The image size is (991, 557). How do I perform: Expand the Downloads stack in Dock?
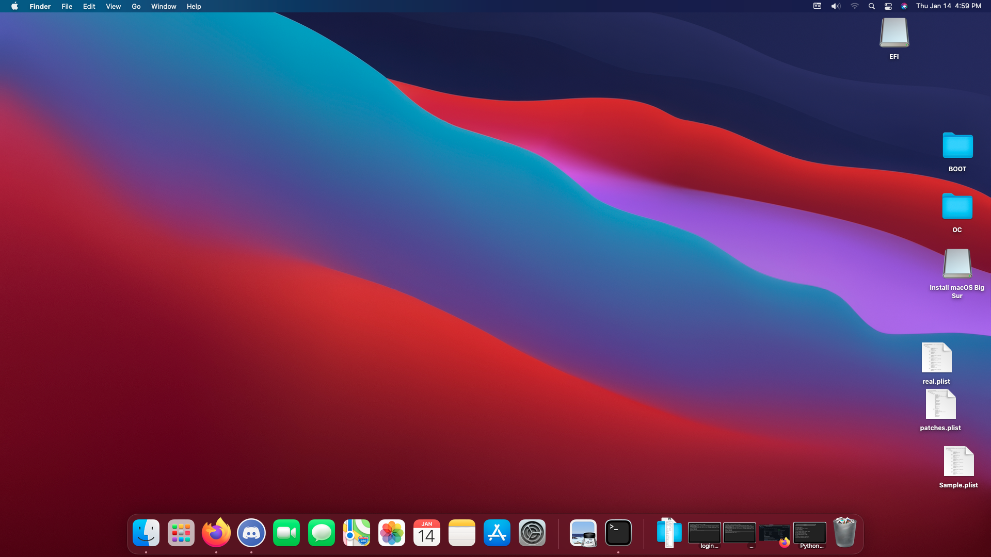click(x=669, y=533)
